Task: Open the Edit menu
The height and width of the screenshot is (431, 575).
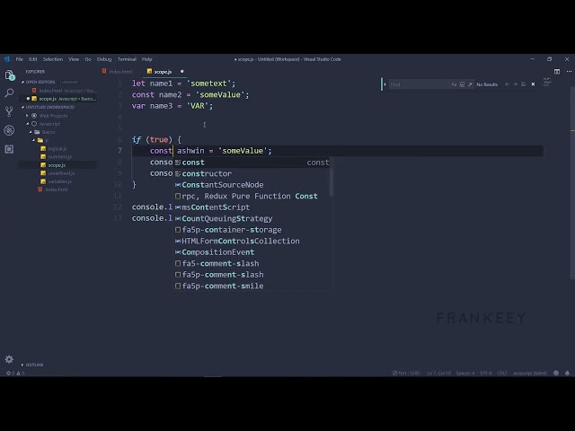Action: (x=33, y=59)
